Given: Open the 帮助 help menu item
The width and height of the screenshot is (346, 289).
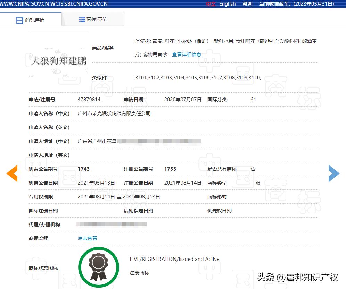Looking at the screenshot, I should click(x=247, y=4).
